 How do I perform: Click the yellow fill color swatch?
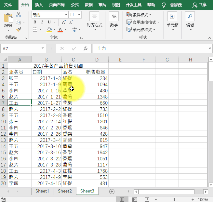point(49,30)
